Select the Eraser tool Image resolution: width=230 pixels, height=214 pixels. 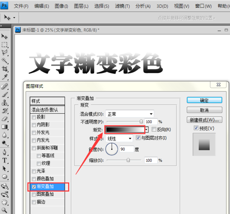click(x=4, y=119)
